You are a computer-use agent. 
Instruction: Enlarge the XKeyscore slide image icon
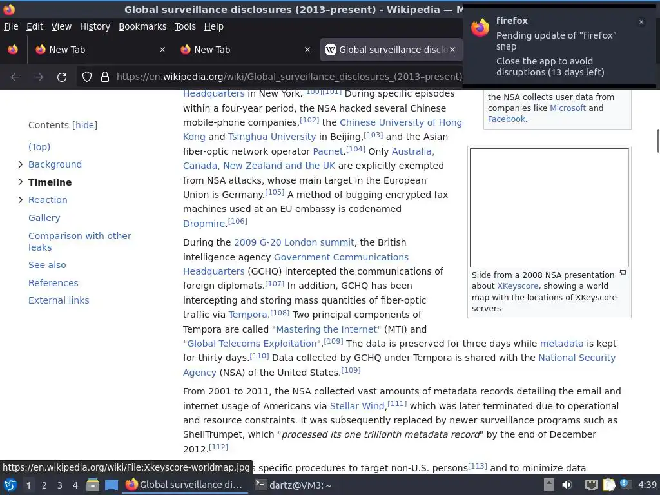tap(622, 273)
